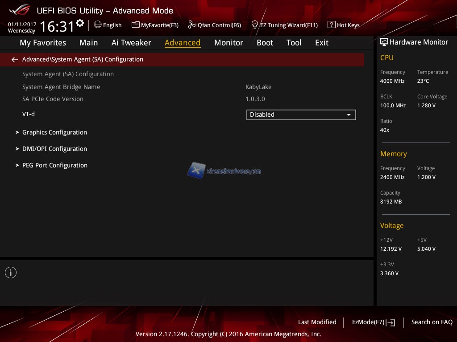This screenshot has height=342, width=457.
Task: Click the info icon in help panel
Action: point(11,273)
